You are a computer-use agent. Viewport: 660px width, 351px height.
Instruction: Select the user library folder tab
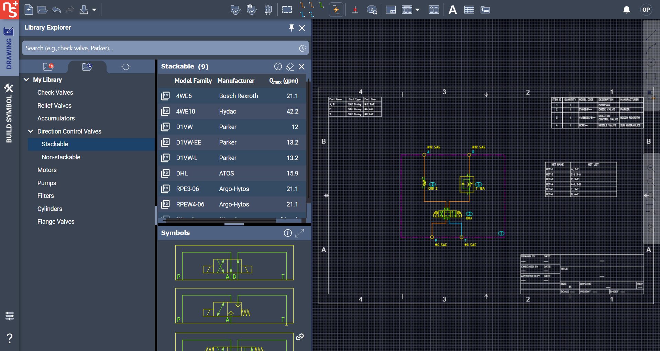click(x=87, y=67)
